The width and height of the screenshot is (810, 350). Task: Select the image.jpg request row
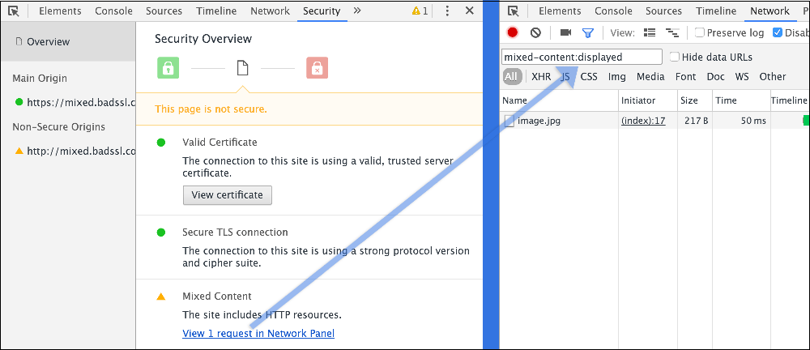click(654, 122)
